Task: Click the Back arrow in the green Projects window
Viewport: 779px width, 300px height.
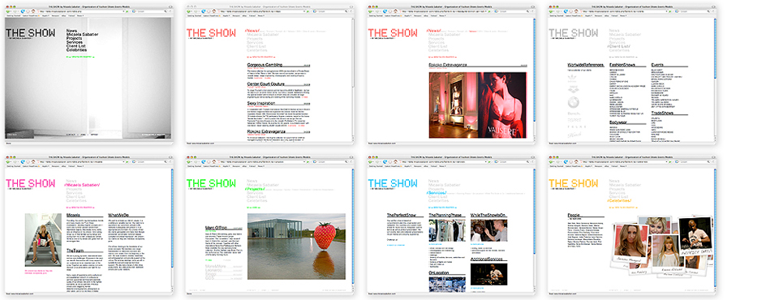Action: point(187,162)
